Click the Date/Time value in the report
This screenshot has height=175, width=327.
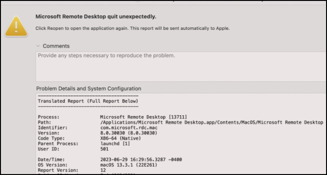141,160
